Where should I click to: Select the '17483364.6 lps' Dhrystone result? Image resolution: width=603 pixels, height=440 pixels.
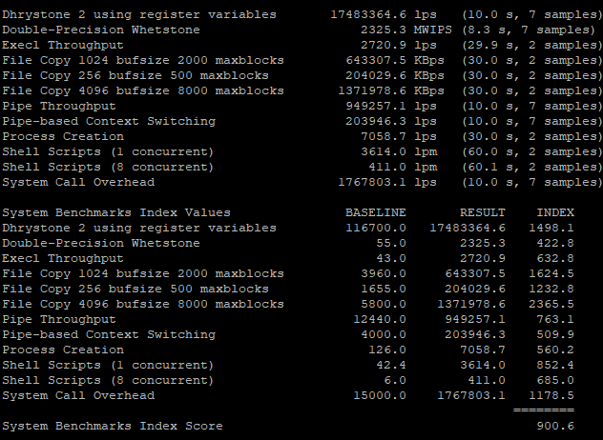(384, 14)
